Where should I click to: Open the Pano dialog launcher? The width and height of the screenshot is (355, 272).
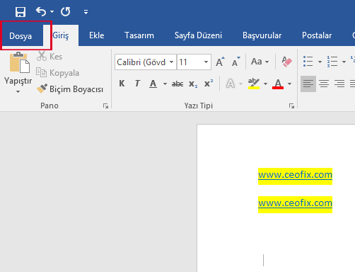(x=105, y=106)
